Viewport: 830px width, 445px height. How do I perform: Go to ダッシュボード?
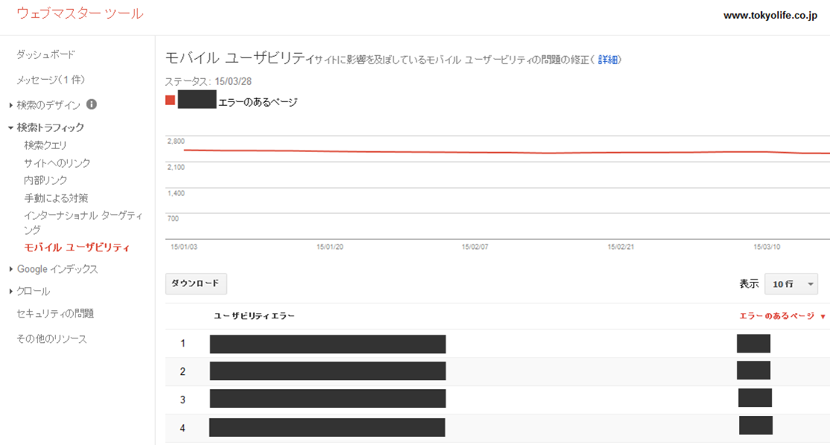[46, 54]
